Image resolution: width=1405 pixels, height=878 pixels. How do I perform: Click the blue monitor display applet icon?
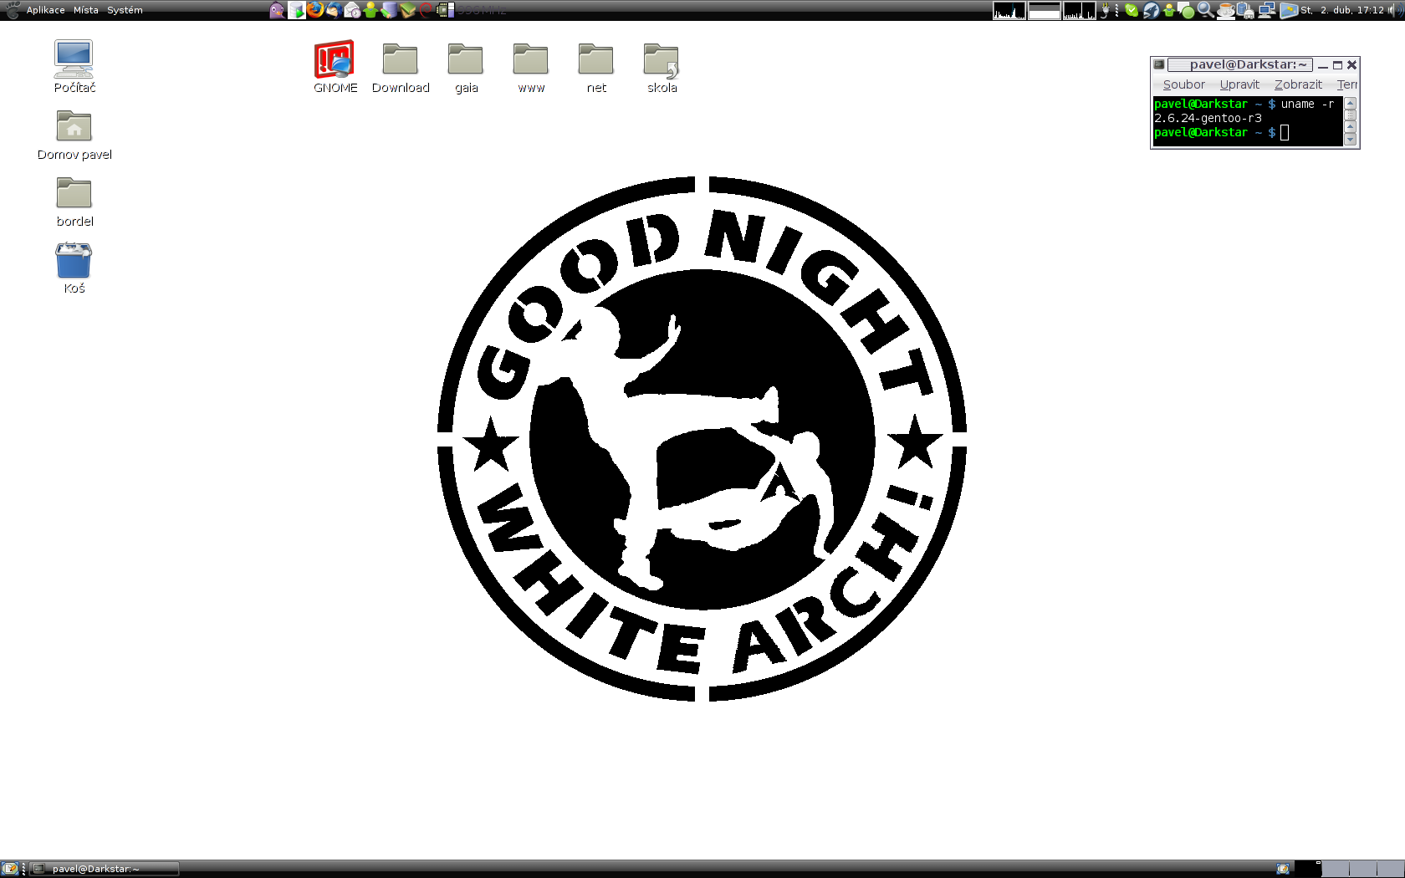point(1289,10)
